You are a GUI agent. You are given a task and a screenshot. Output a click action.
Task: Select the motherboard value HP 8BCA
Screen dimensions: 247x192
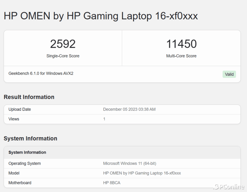pos(112,183)
